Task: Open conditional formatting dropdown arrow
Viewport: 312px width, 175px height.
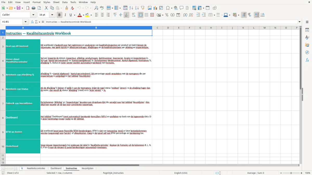Action: click(x=238, y=15)
